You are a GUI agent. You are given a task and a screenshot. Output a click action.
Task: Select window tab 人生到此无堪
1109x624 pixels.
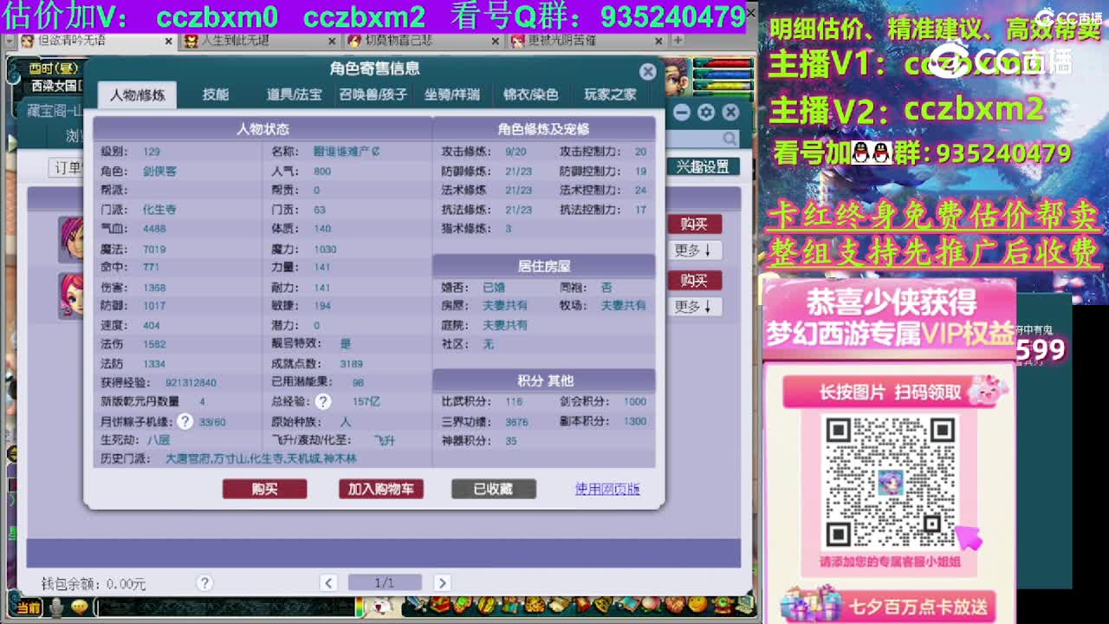(260, 41)
